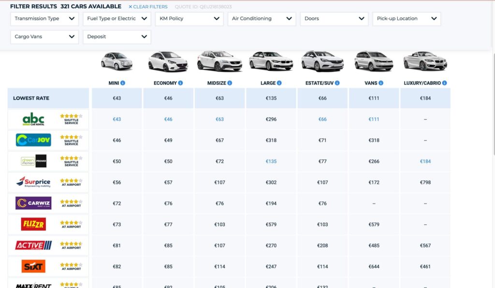Click the MIDSIZE category info icon
Image resolution: width=495 pixels, height=288 pixels.
[230, 83]
